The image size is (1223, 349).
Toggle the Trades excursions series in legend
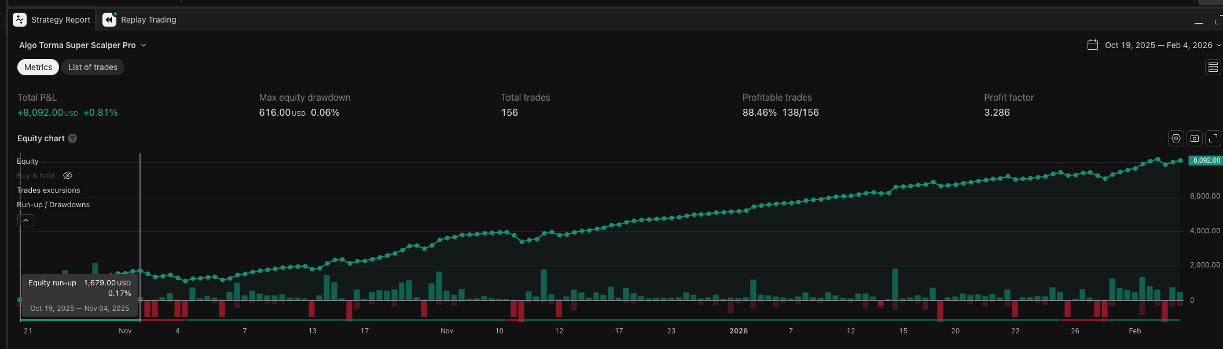coord(49,190)
